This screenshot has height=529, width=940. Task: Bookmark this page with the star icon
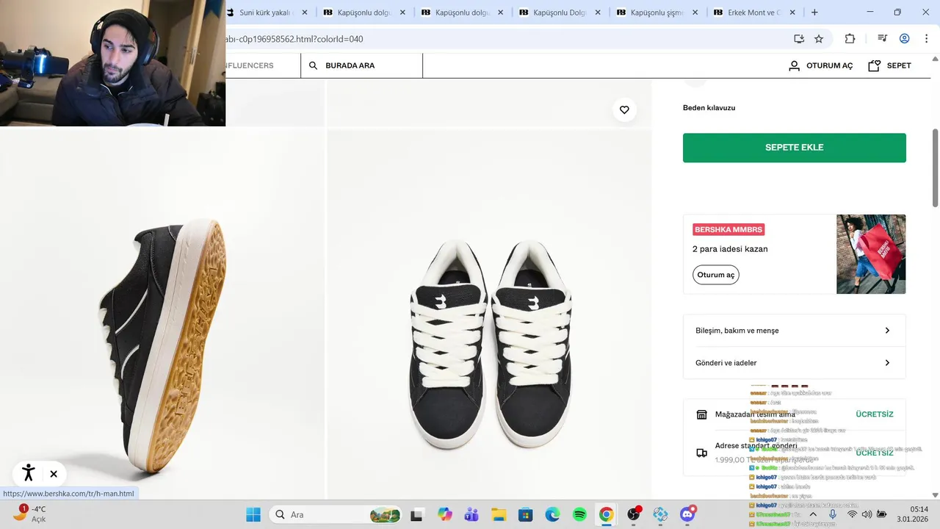coord(819,39)
